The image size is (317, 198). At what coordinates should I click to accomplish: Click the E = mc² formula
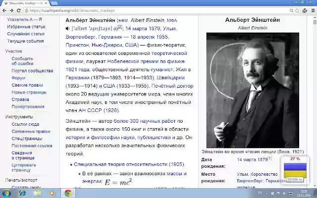[118, 182]
